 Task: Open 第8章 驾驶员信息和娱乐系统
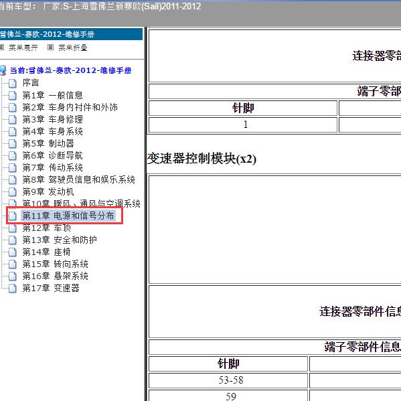[79, 179]
